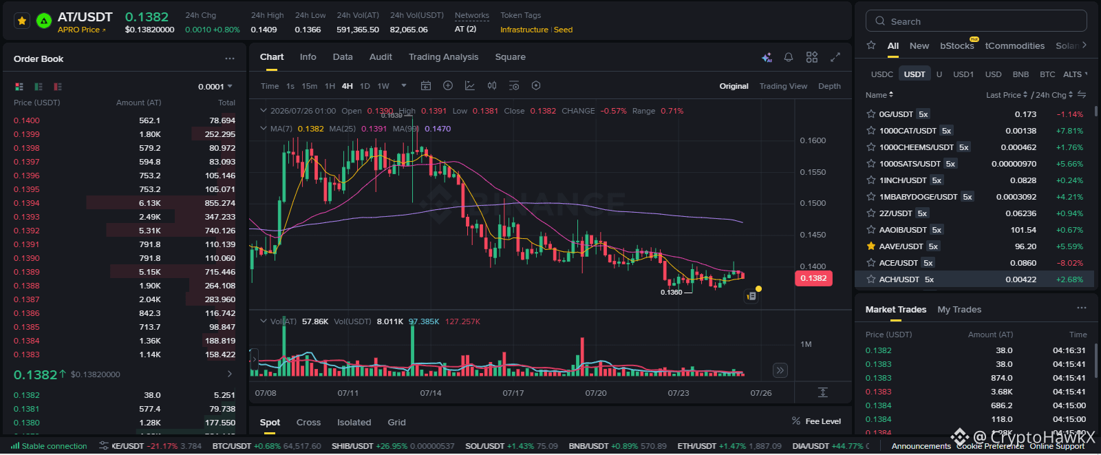Open the AI assistant sparkle icon on chart
Screen dimensions: 1101x455
pyautogui.click(x=767, y=57)
